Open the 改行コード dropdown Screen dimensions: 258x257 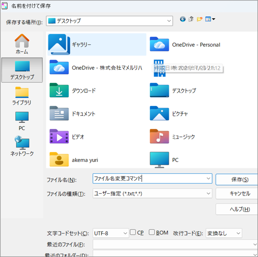tap(238, 233)
